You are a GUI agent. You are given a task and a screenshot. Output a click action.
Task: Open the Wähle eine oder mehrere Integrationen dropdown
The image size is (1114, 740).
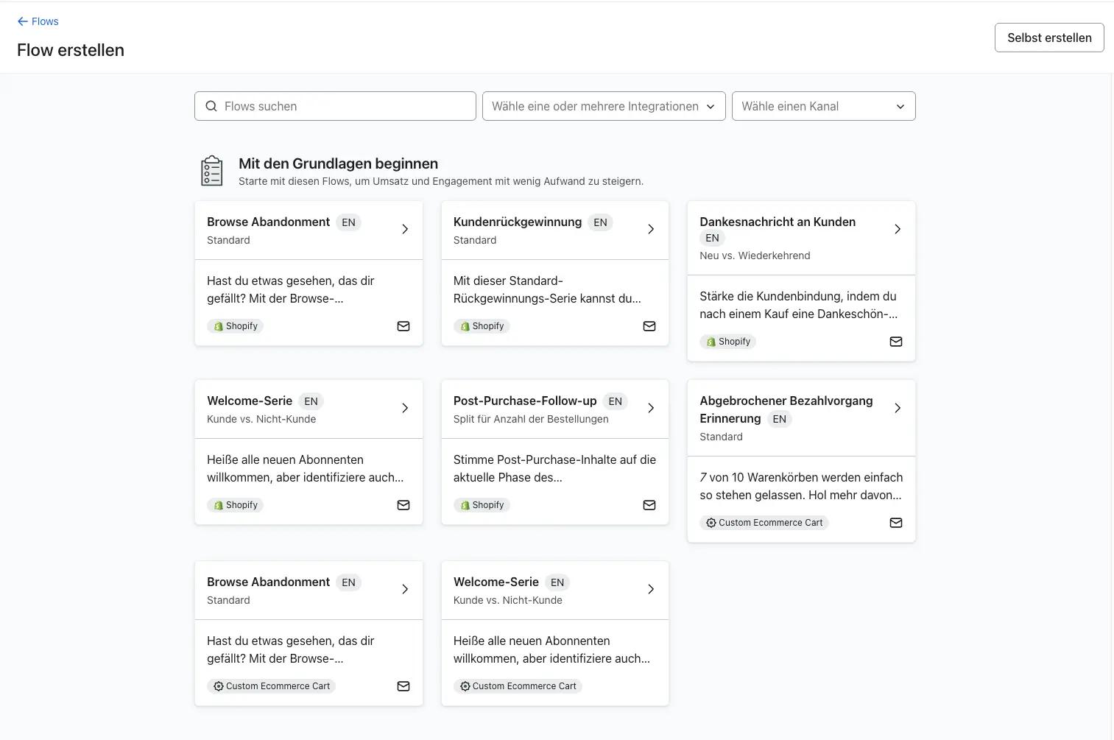(x=603, y=106)
